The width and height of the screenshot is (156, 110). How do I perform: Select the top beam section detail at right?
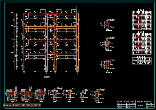point(107,25)
